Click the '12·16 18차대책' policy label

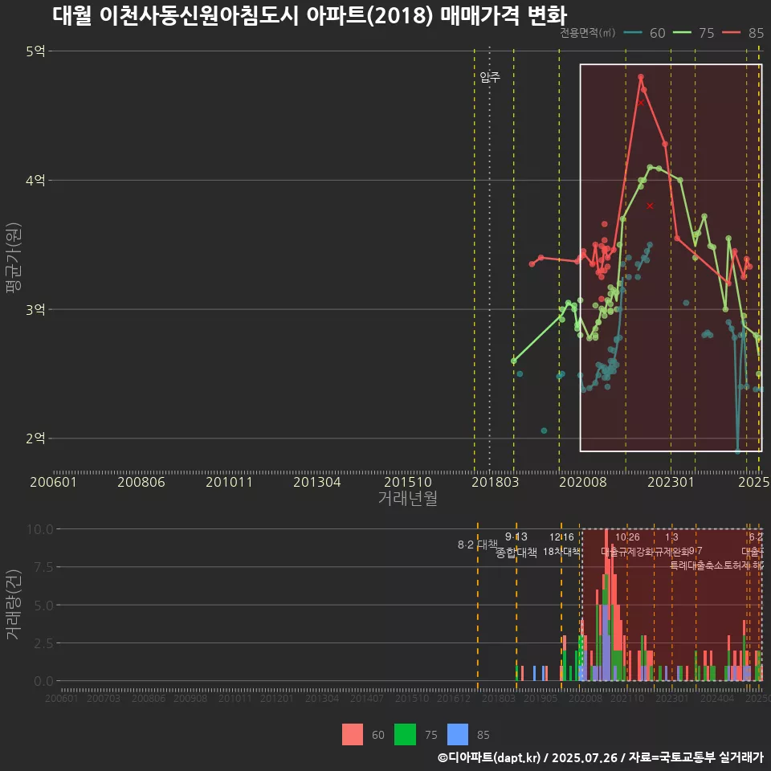561,545
